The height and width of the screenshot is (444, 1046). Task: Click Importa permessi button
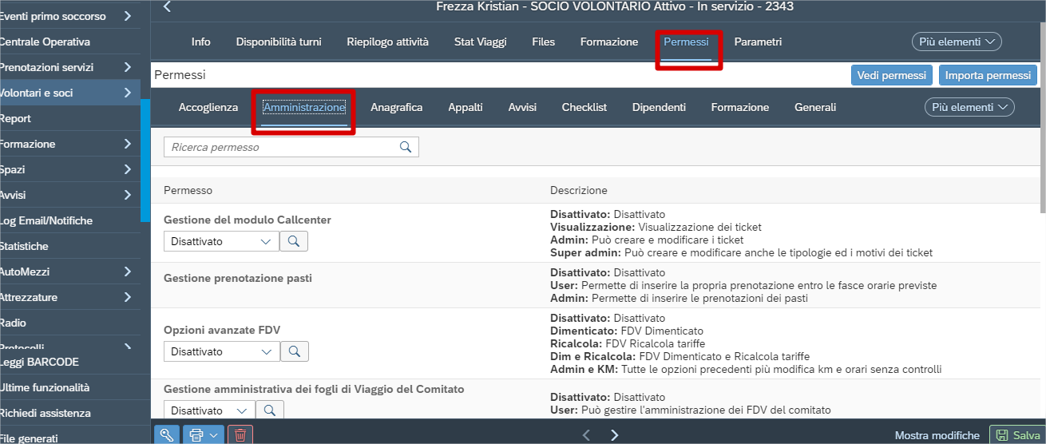click(988, 75)
